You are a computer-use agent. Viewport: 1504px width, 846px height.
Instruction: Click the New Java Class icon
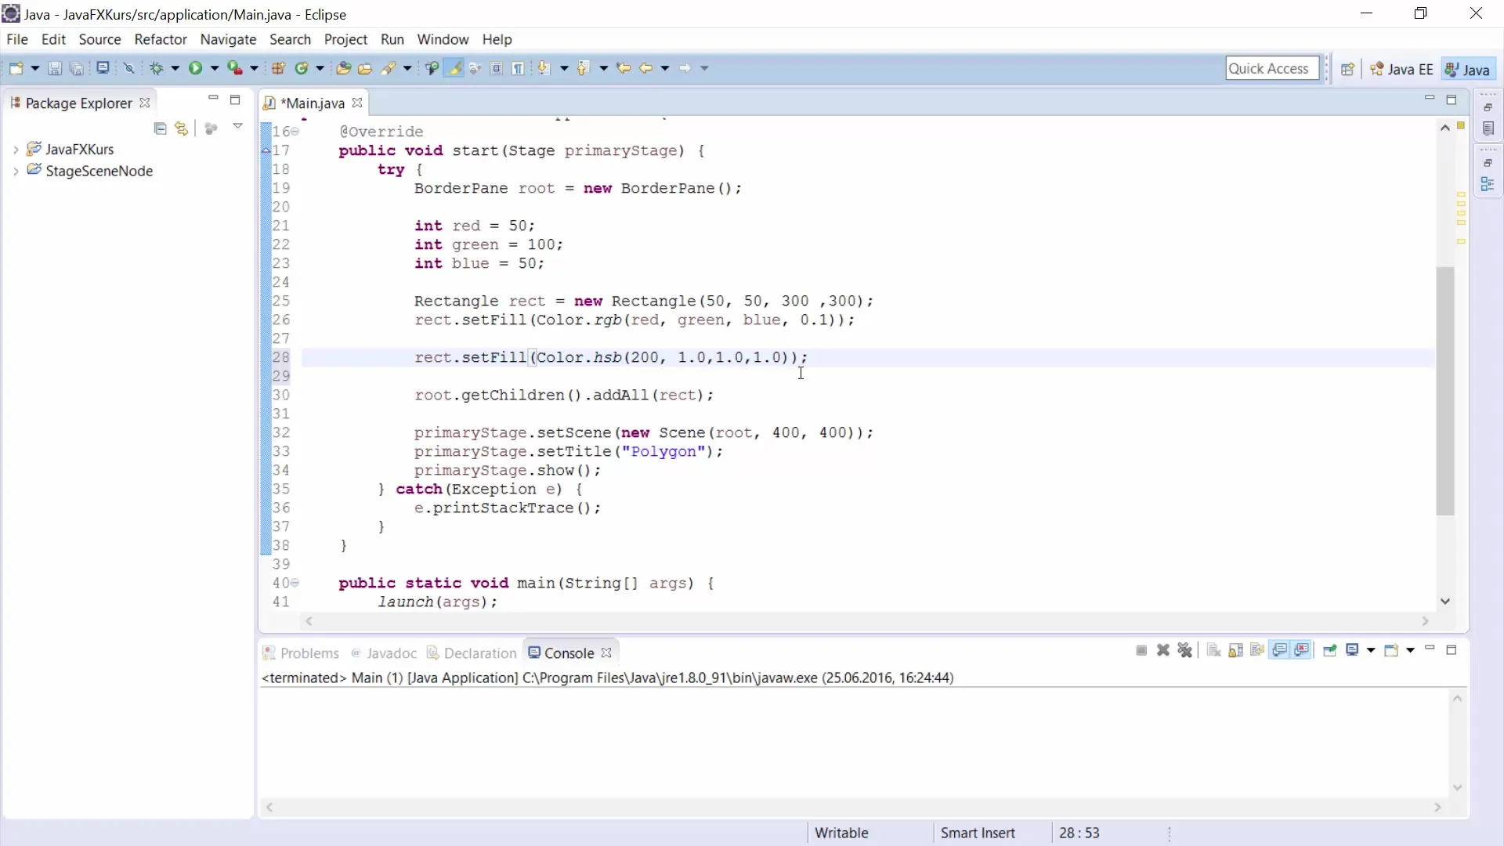coord(302,68)
